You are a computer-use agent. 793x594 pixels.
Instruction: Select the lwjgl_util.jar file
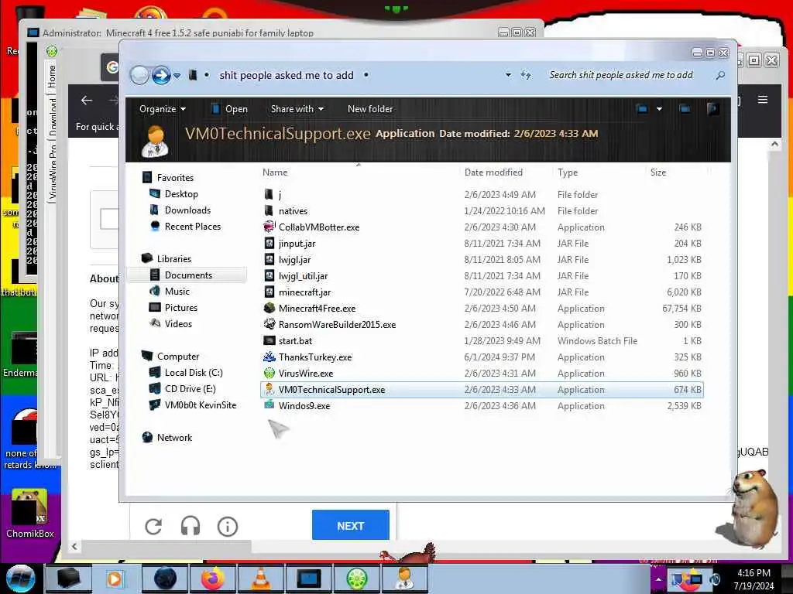[482, 276]
